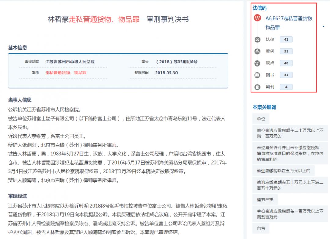Screen dimensions: 330x239
Task: Click the 图书 book icon
Action: [257, 75]
